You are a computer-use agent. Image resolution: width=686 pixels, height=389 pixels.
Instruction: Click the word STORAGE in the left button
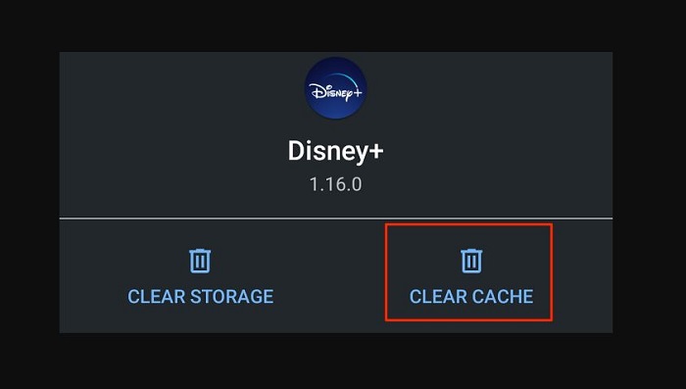(232, 297)
